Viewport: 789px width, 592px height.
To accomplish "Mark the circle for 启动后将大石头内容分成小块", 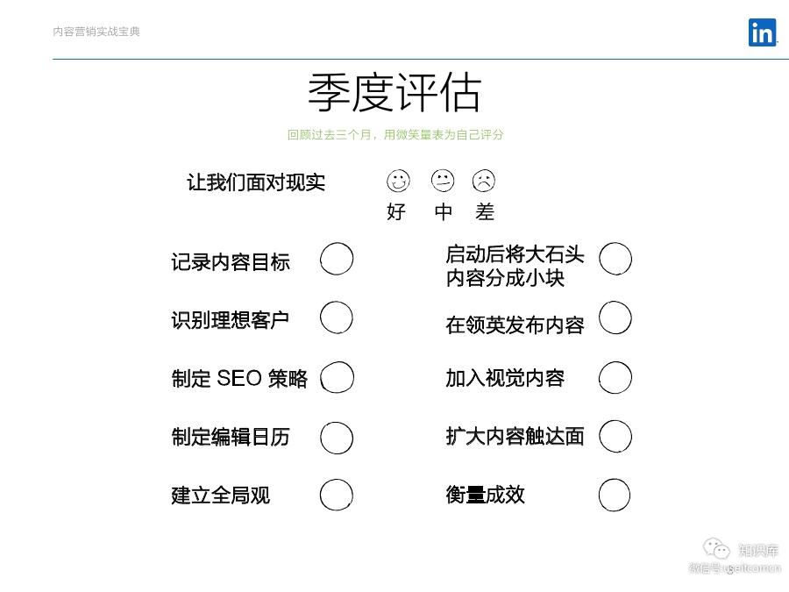I will (x=615, y=260).
